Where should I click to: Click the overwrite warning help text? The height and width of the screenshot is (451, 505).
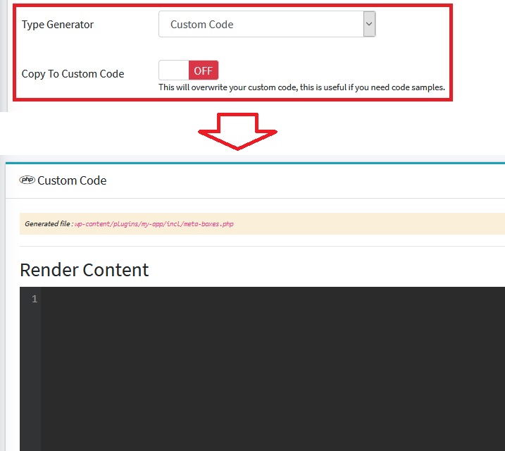[301, 88]
